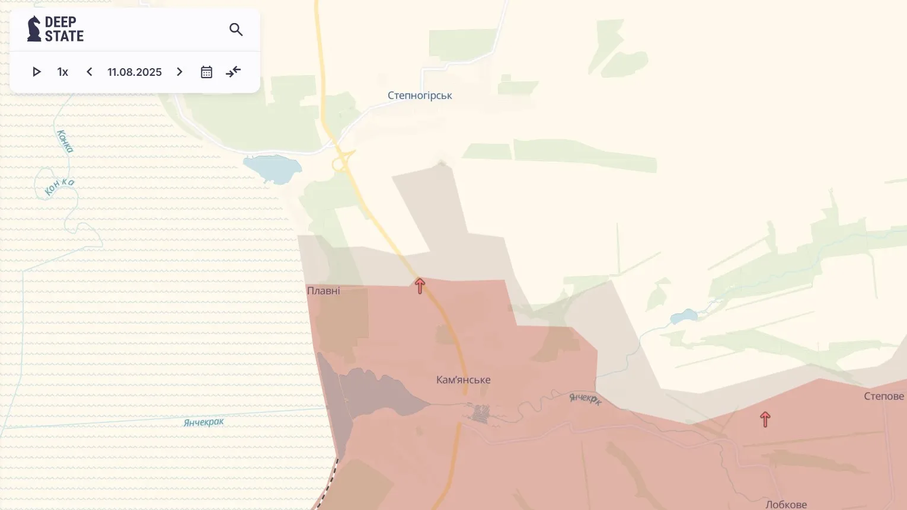Screen dimensions: 907x510
Task: Open the map search
Action: 236,30
